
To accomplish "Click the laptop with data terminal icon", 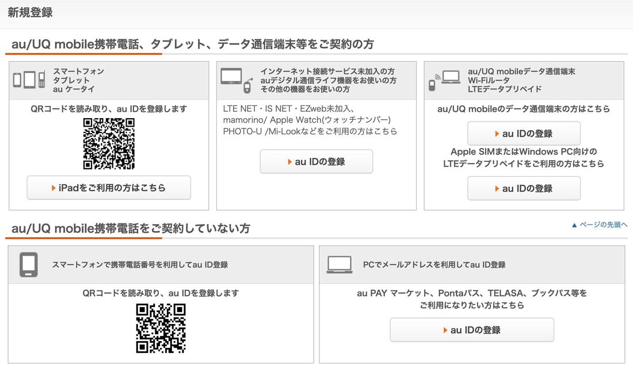I will point(444,80).
